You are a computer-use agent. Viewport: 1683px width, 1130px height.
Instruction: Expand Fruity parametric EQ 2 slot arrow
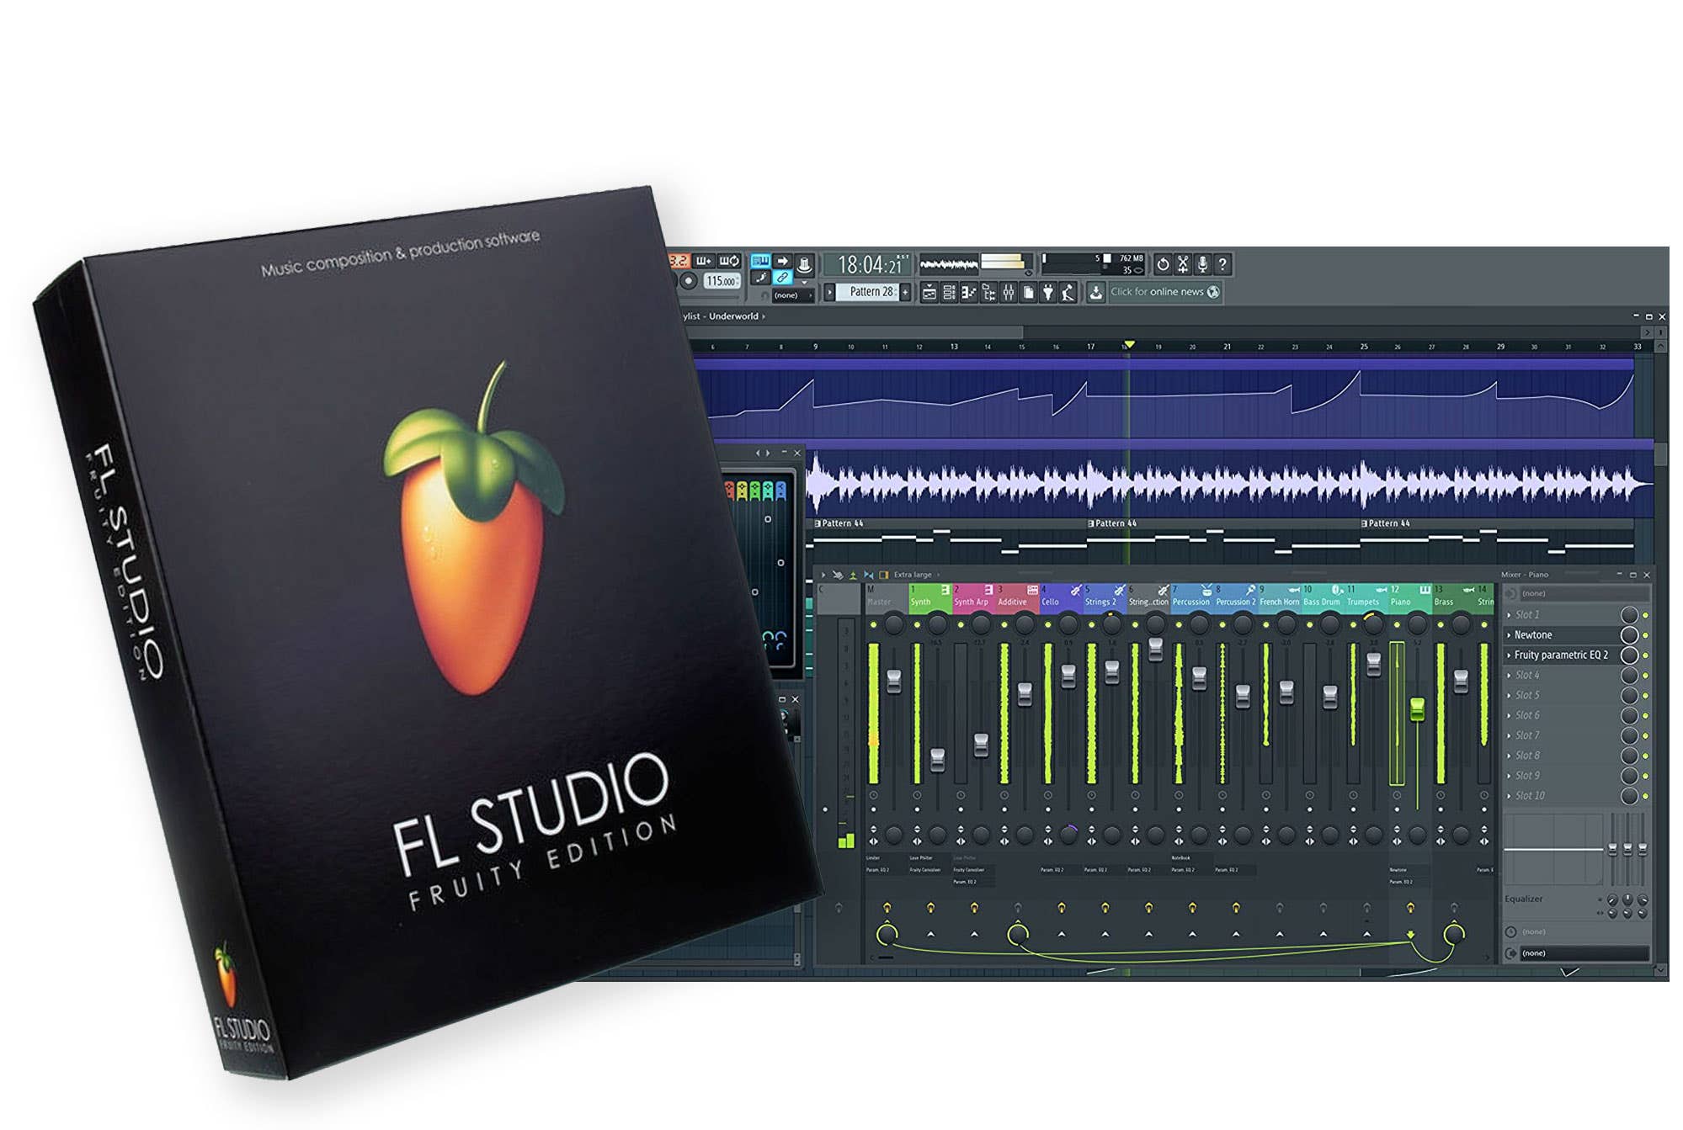(1509, 655)
